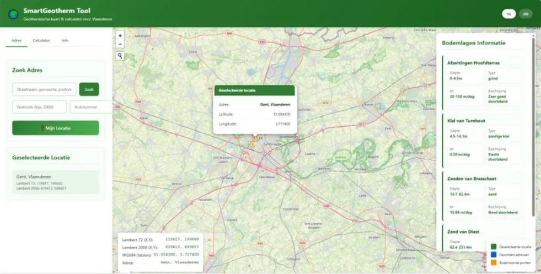
Task: Click the Bodemlagen Informatie panel scrollbar
Action: 533,127
